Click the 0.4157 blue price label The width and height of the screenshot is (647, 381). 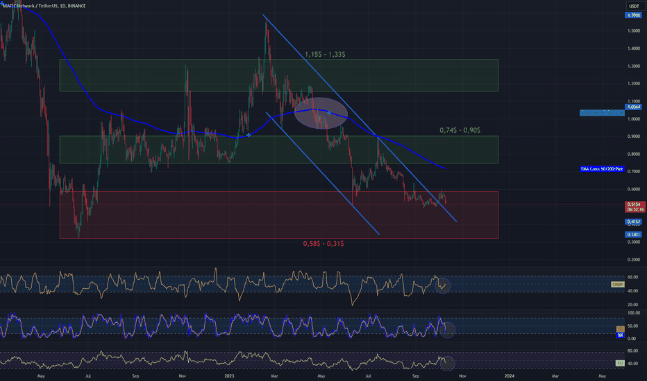(633, 222)
